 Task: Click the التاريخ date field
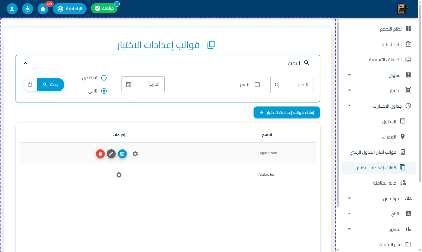[143, 84]
